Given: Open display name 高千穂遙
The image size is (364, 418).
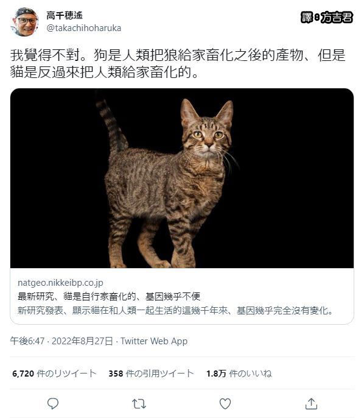Looking at the screenshot, I should point(65,15).
